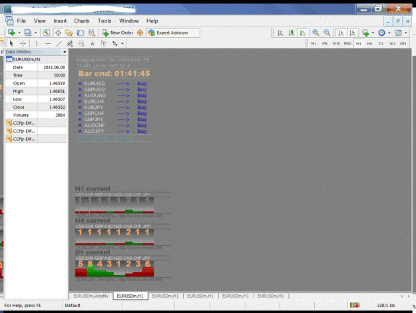
Task: Open the Periods clock icon
Action: (x=382, y=33)
